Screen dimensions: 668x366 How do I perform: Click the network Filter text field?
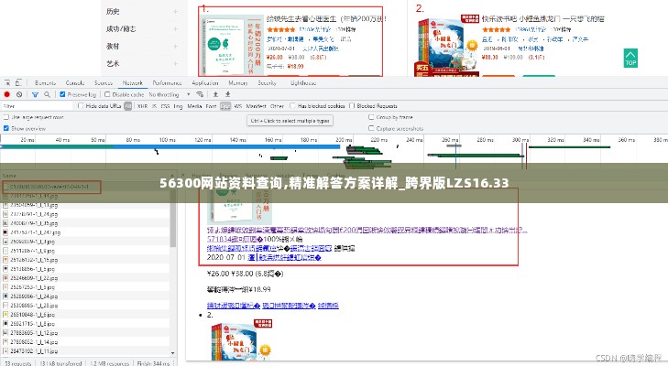[38, 106]
